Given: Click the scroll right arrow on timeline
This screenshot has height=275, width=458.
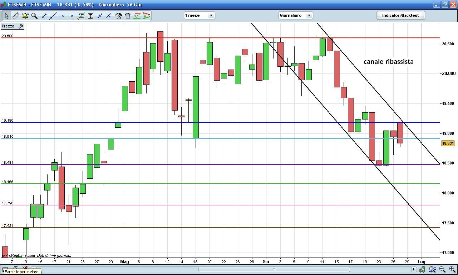Looking at the screenshot, I should [414, 269].
